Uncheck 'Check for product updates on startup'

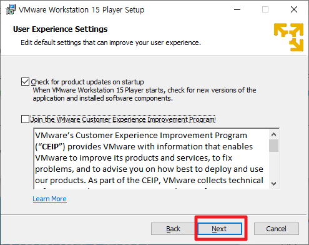[25, 82]
